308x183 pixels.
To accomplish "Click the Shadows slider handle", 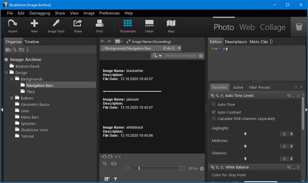I will pyautogui.click(x=245, y=159).
